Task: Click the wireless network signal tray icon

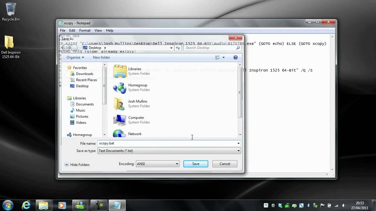Action: click(x=336, y=205)
